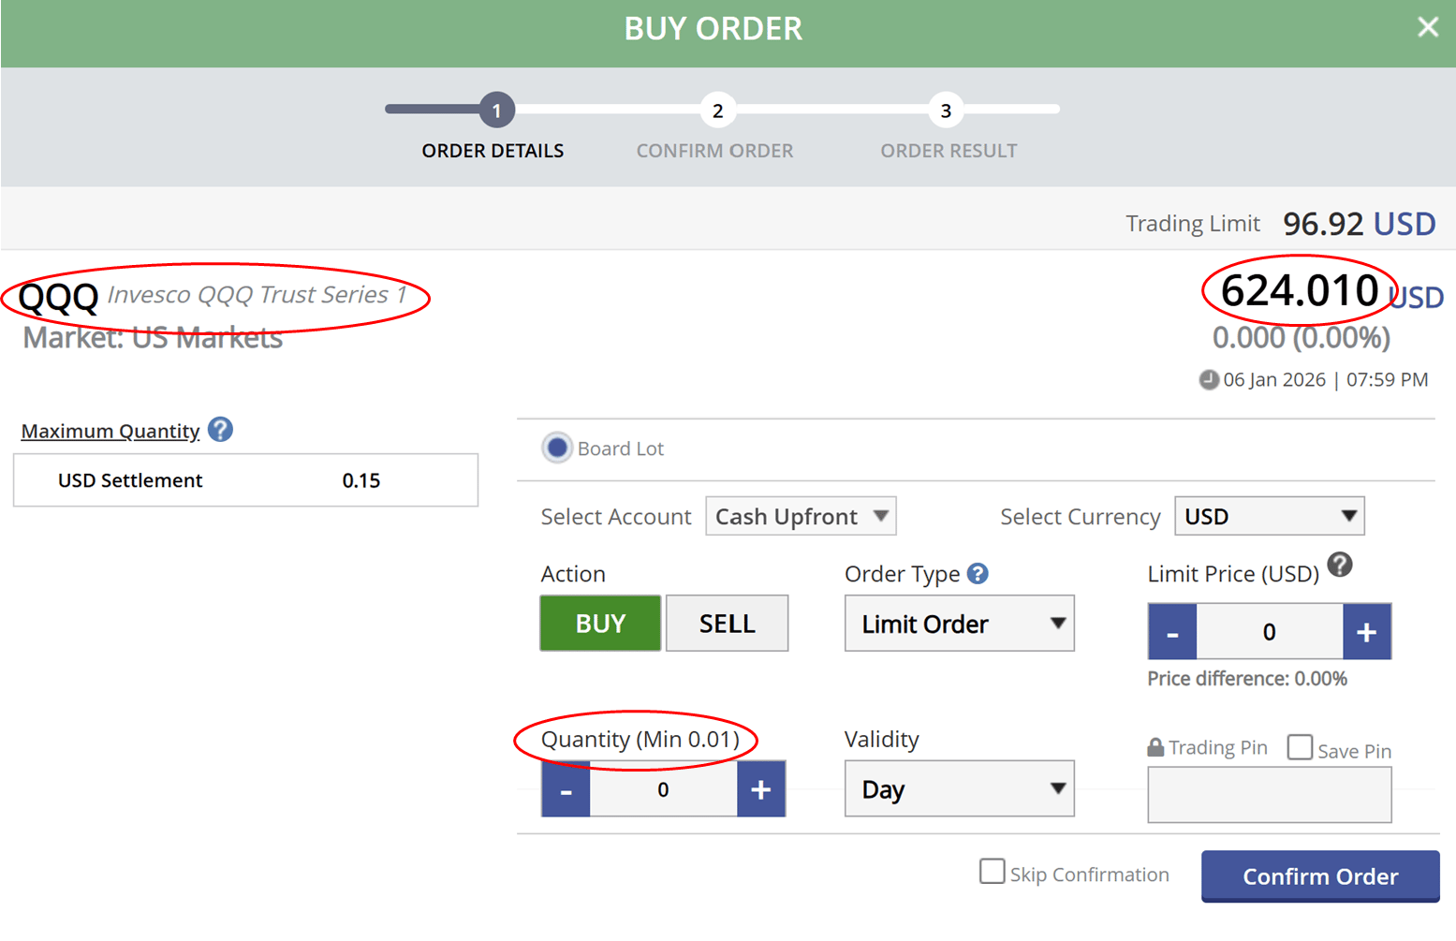1456x941 pixels.
Task: Click the clock icon beside the date
Action: (x=1209, y=379)
